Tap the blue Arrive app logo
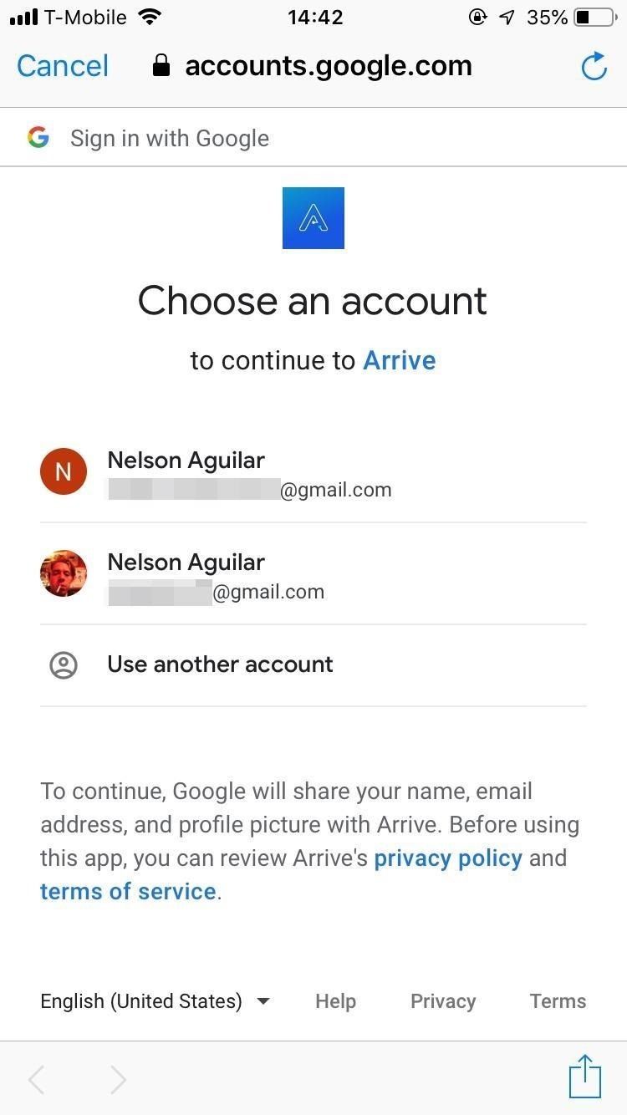627x1115 pixels. click(x=313, y=218)
